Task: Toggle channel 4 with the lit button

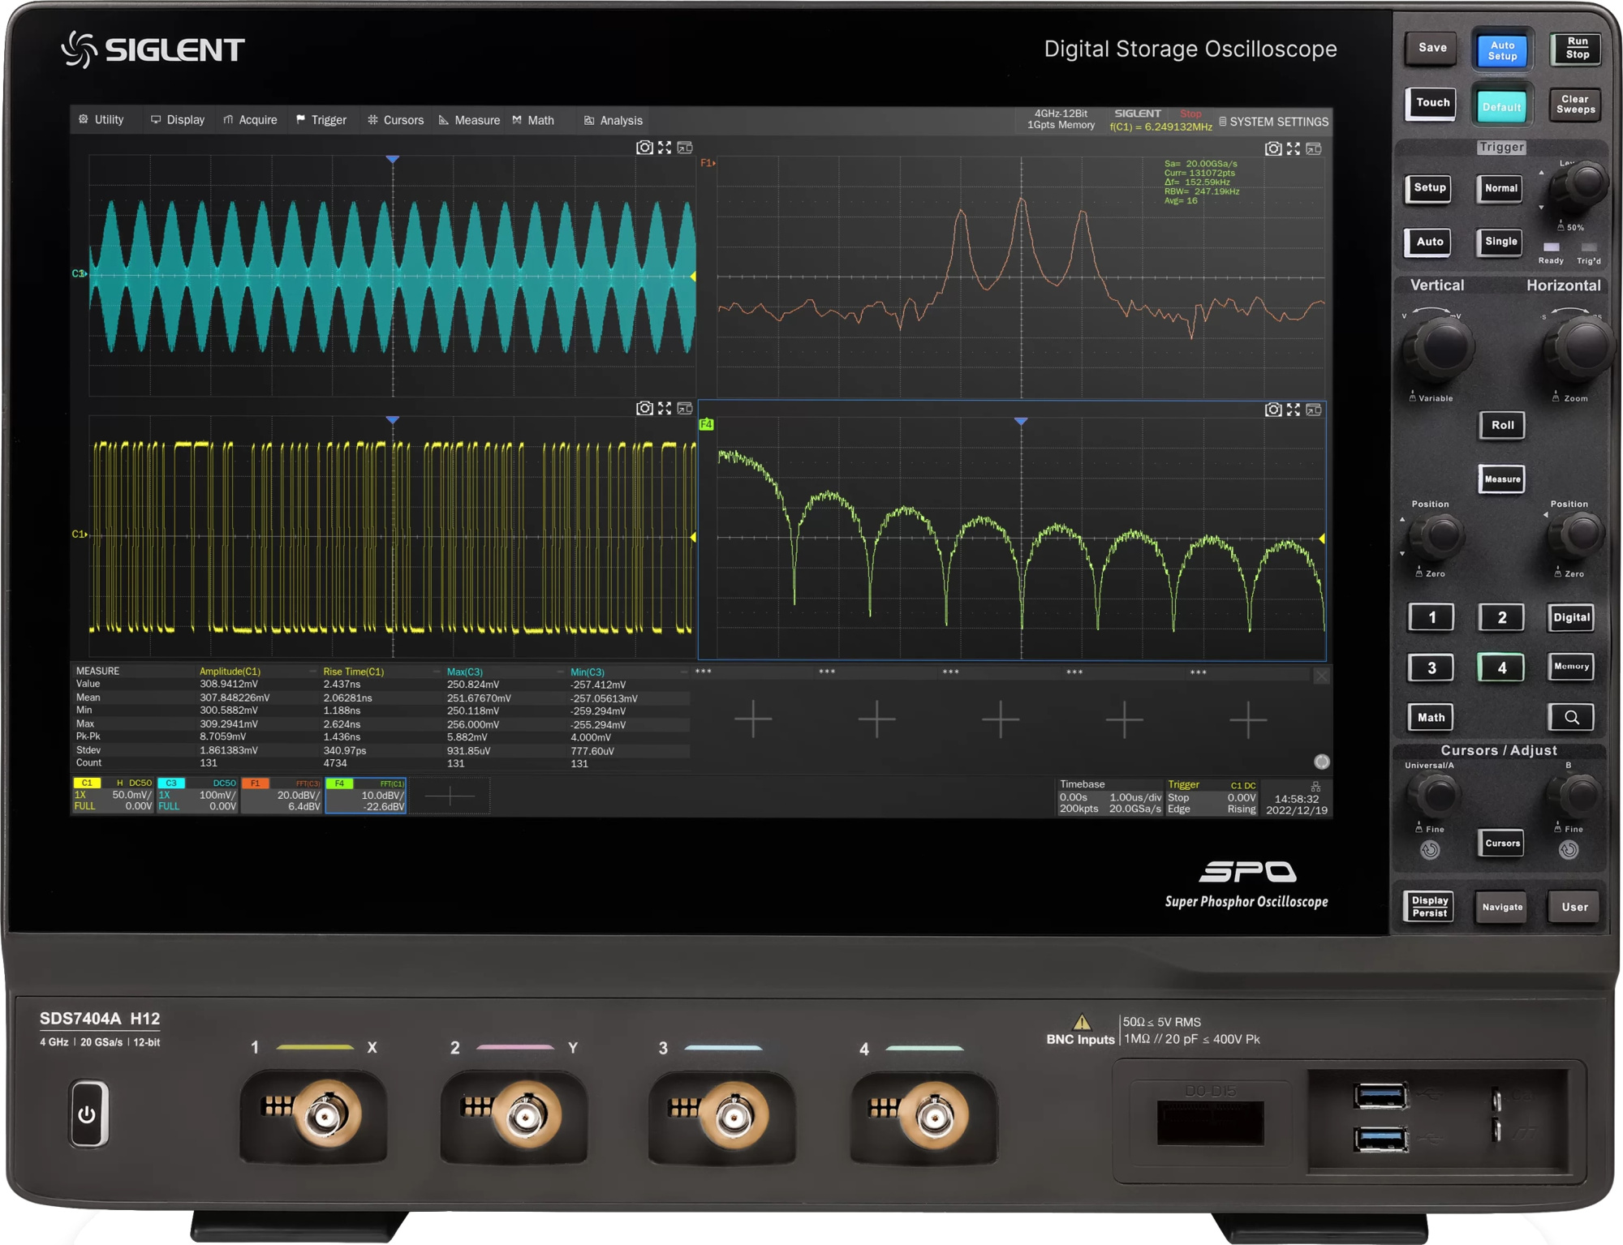Action: 1501,668
